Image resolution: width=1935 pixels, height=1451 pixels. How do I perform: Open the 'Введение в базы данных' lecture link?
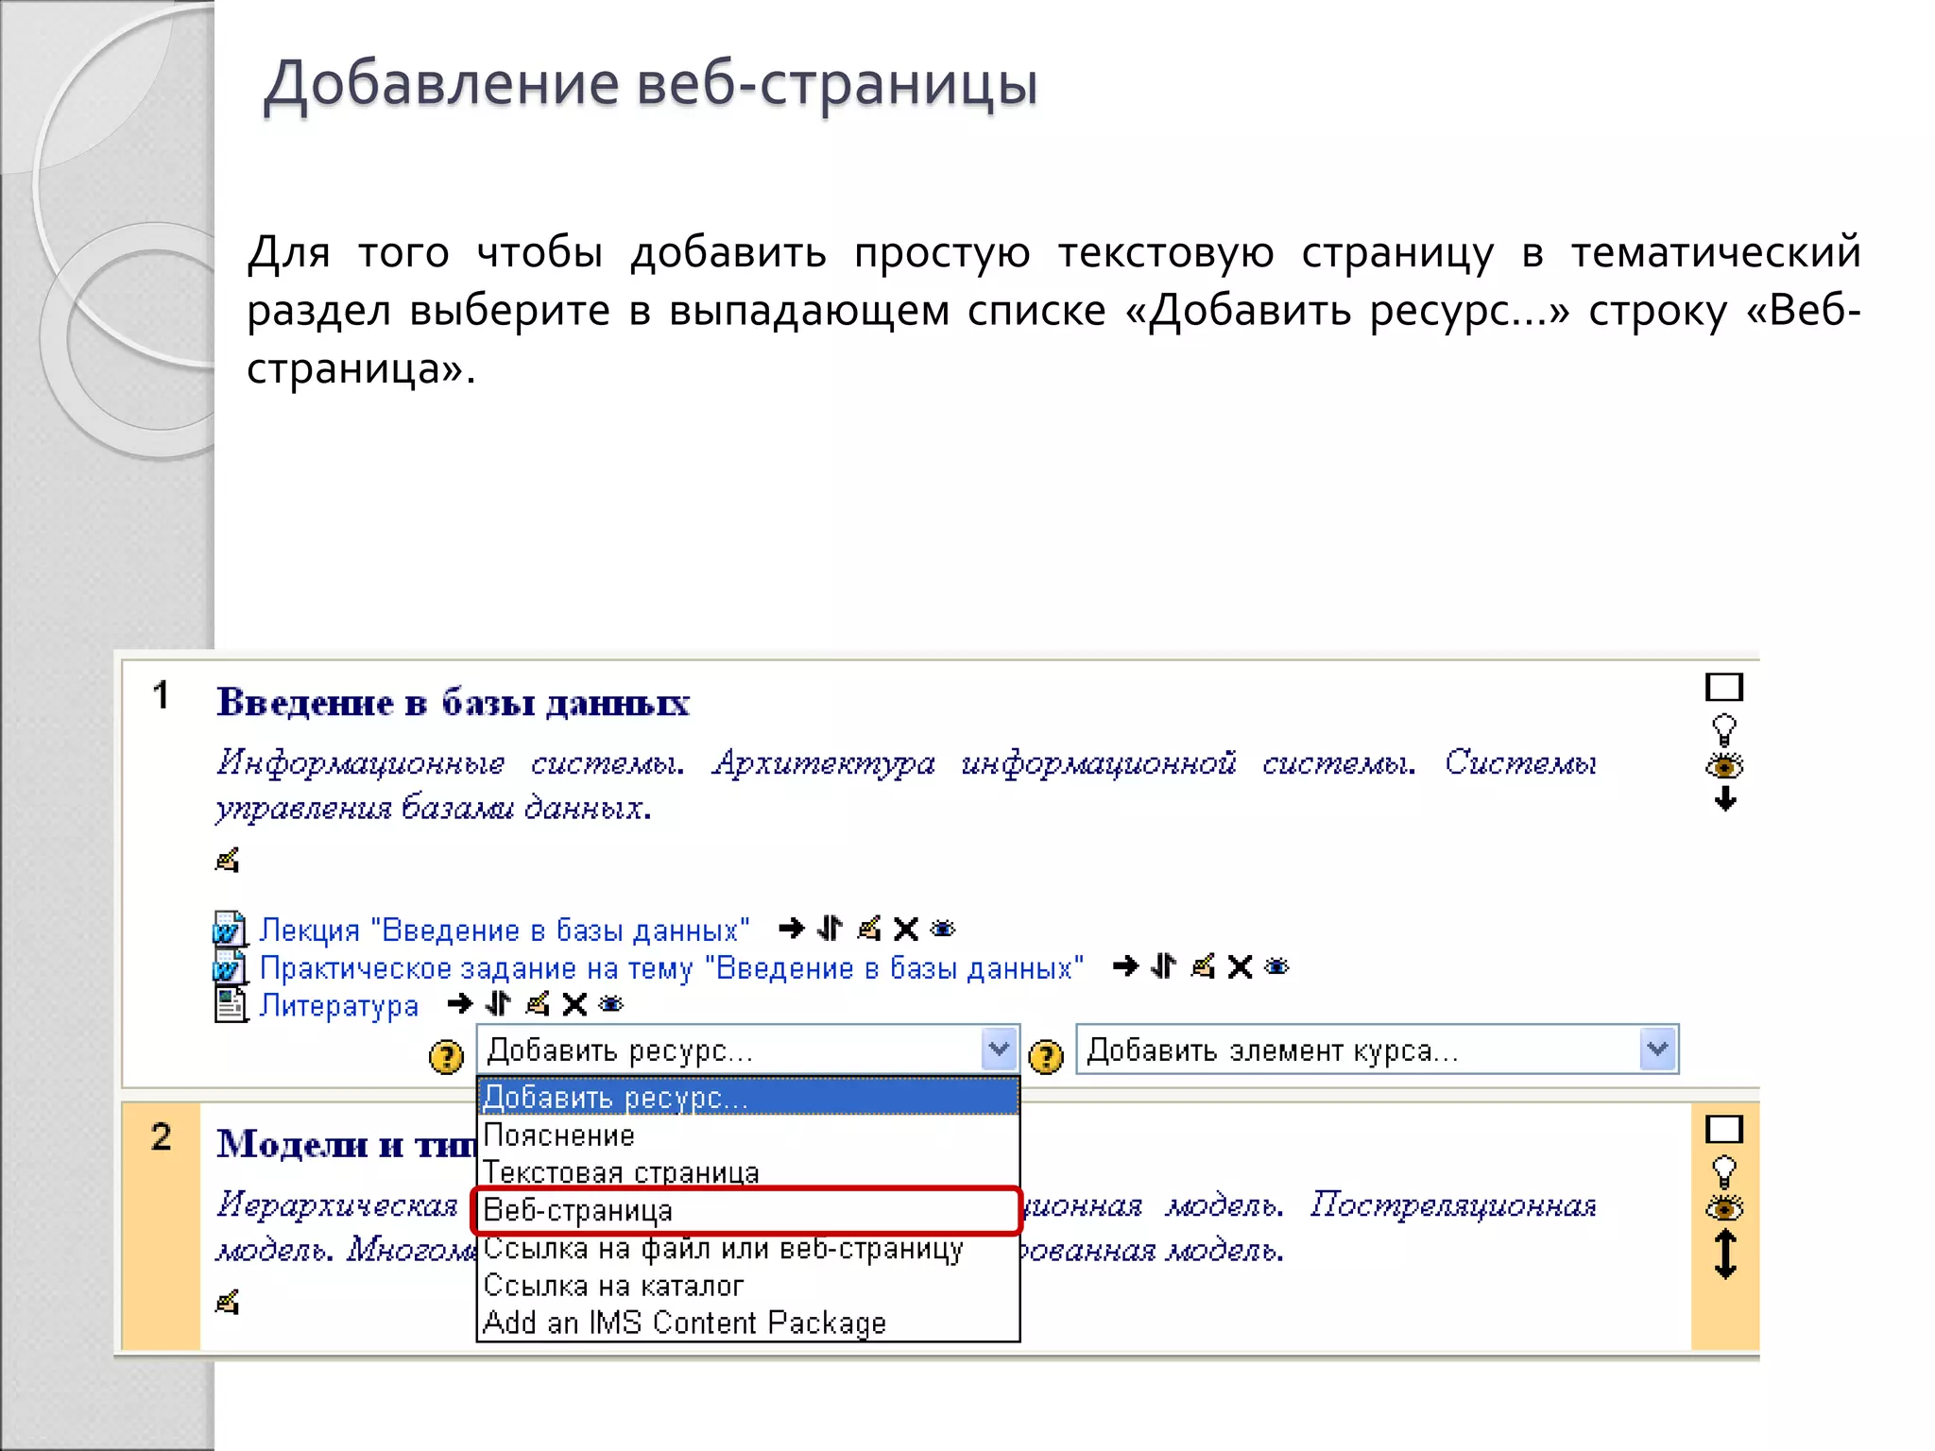click(504, 930)
